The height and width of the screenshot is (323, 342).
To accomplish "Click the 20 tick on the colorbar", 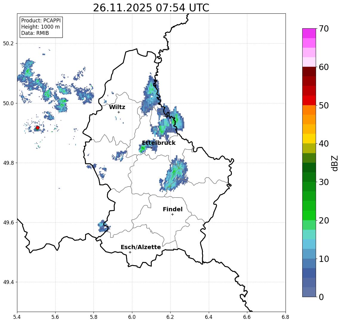I will [324, 220].
